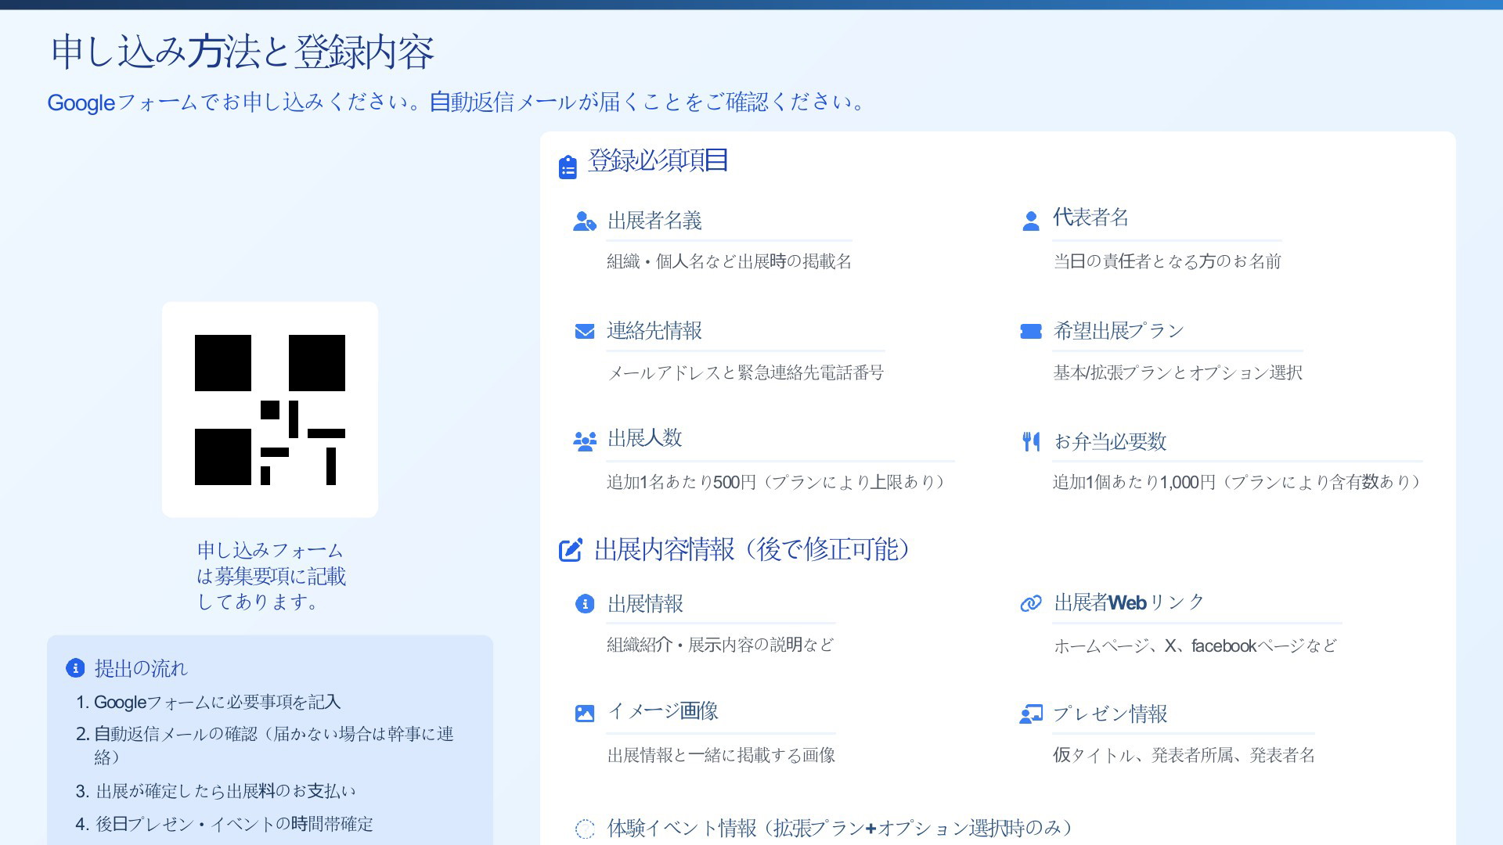Viewport: 1503px width, 845px height.
Task: Click the 出展人数 heading
Action: pos(644,438)
